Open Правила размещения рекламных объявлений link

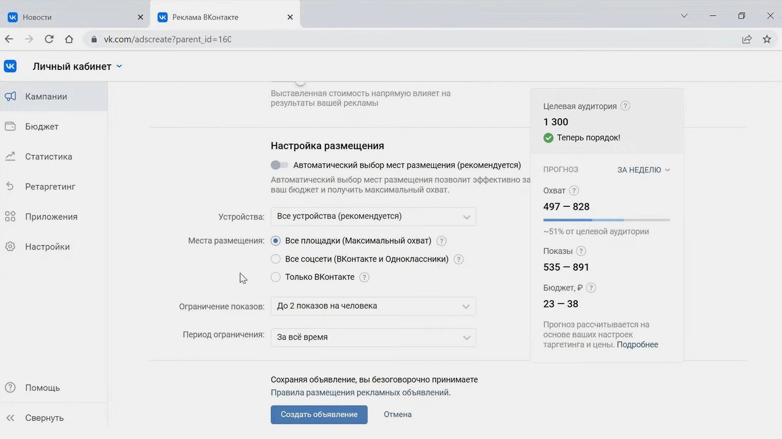360,392
